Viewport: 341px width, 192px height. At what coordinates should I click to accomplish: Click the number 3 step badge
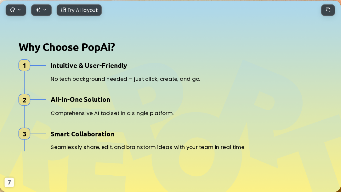pos(24,134)
